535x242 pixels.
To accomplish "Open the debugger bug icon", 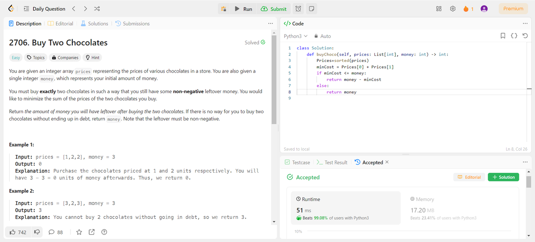I will [224, 9].
